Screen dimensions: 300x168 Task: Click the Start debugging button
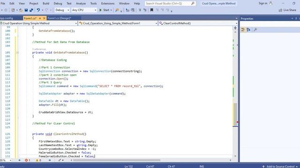[104, 10]
